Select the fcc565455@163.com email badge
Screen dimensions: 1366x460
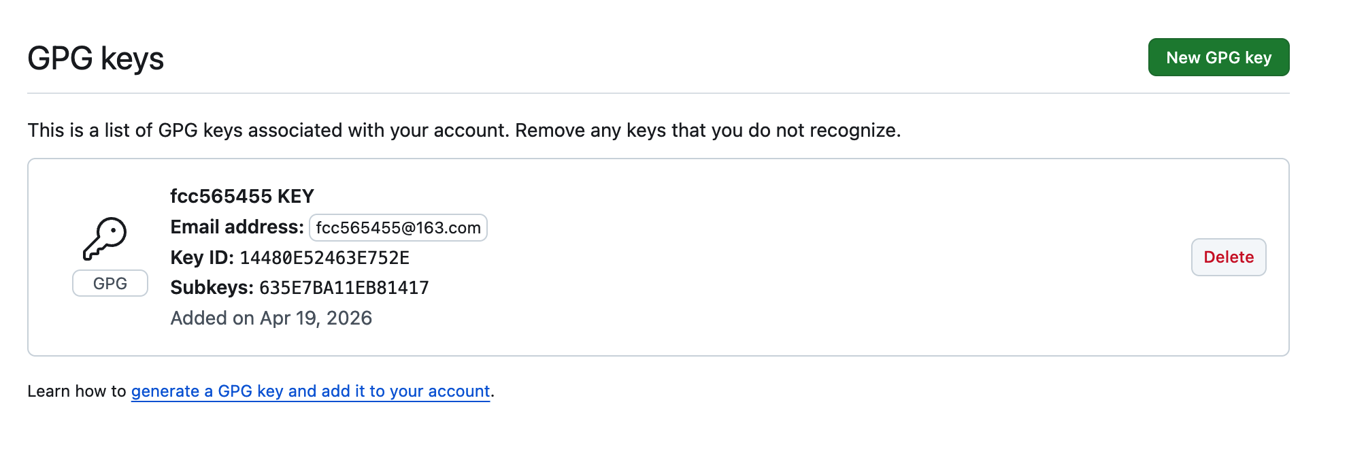pyautogui.click(x=398, y=228)
